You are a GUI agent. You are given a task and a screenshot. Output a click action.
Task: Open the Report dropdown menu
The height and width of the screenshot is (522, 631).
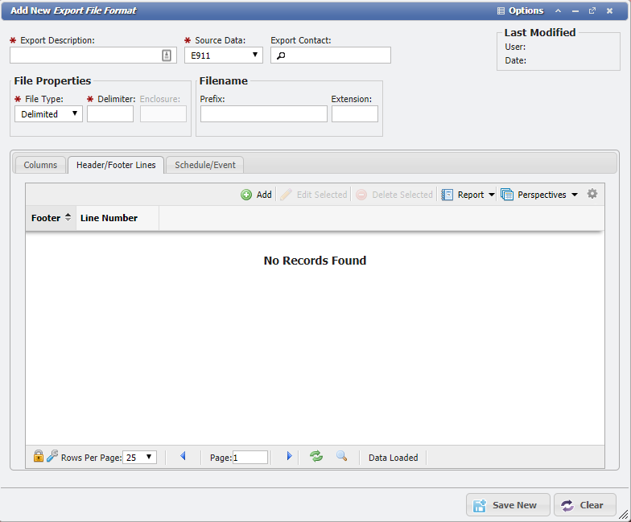click(x=468, y=195)
